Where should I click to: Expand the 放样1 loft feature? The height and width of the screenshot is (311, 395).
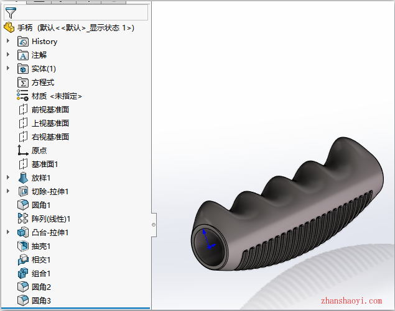coord(8,178)
